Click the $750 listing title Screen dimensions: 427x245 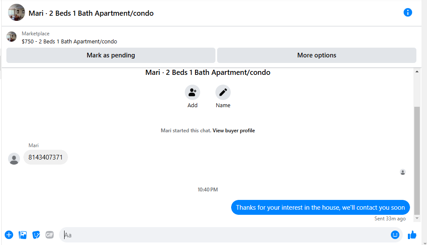[69, 41]
